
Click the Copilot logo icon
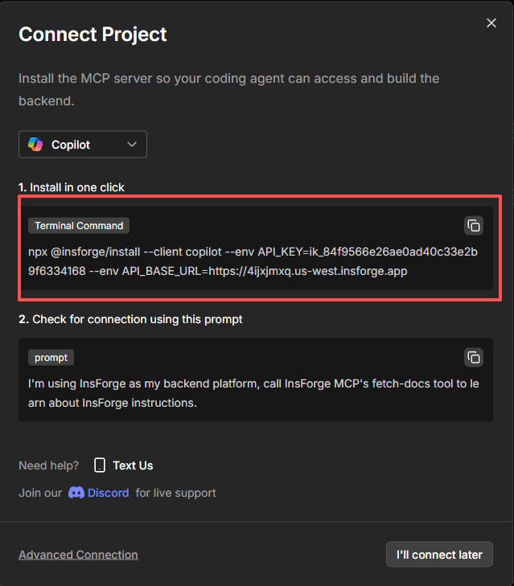pyautogui.click(x=35, y=145)
